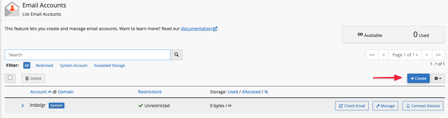Viewport: 448px width, 118px height.
Task: Filter accounts by Restricted
Action: (44, 66)
